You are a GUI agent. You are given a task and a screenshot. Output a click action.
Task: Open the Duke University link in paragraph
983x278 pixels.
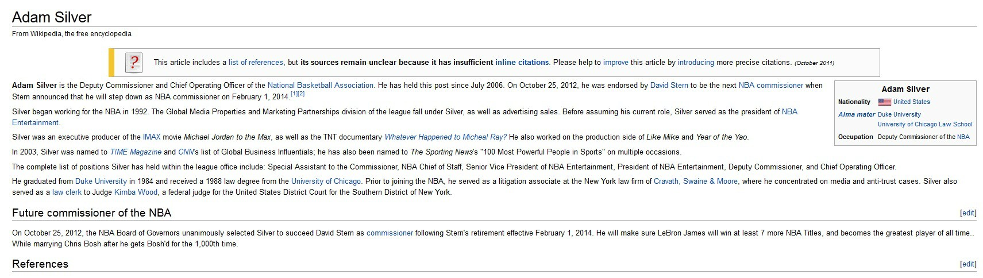click(x=101, y=182)
